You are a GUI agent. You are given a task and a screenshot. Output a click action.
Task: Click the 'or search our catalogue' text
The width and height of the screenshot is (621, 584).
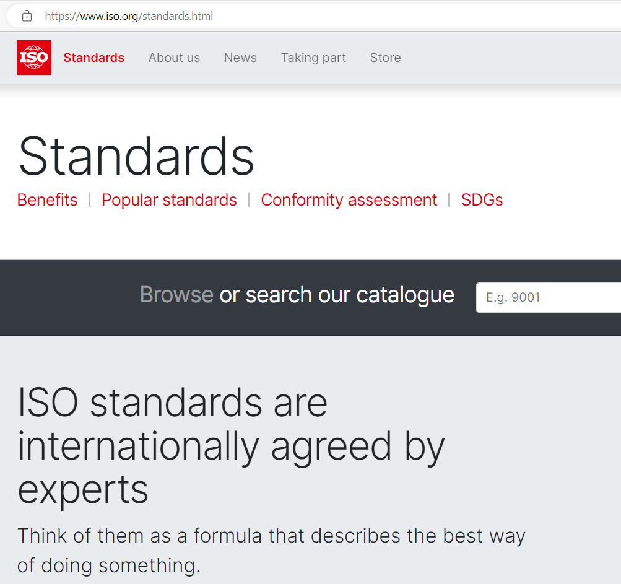coord(336,295)
